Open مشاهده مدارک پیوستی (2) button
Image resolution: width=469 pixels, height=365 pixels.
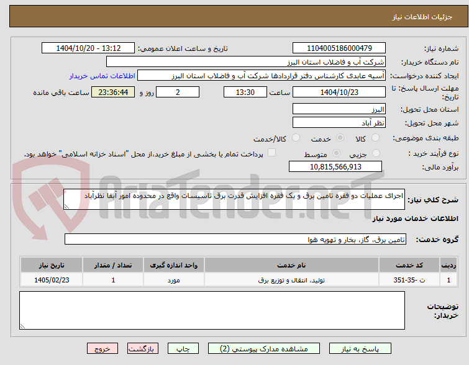click(264, 349)
